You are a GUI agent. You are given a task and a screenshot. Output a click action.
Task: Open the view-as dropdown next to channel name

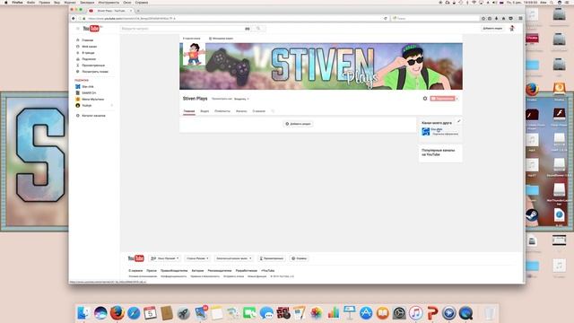pyautogui.click(x=241, y=99)
